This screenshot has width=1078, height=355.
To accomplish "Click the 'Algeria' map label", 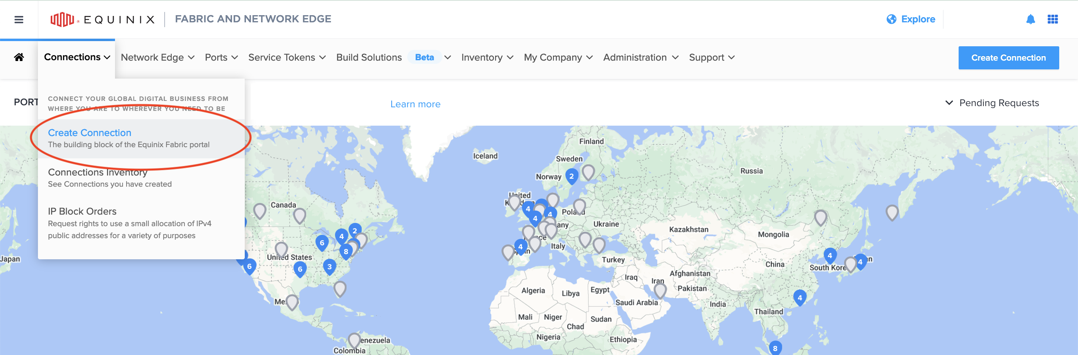I will pos(533,291).
